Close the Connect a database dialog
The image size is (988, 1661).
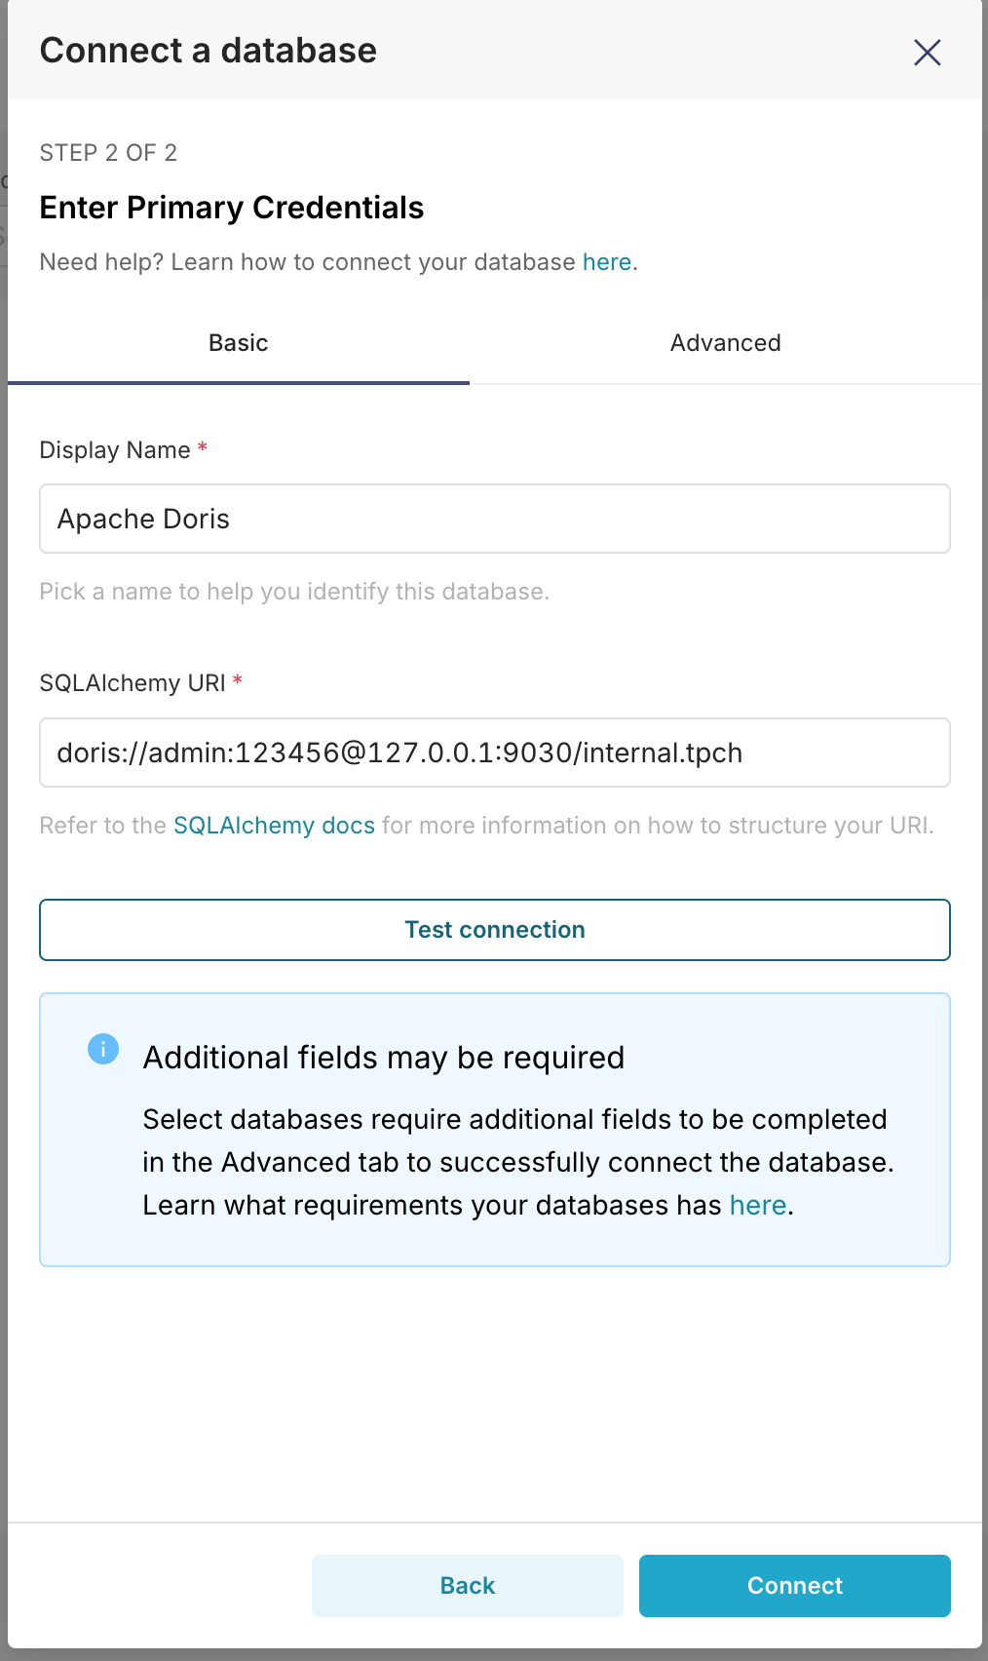927,53
